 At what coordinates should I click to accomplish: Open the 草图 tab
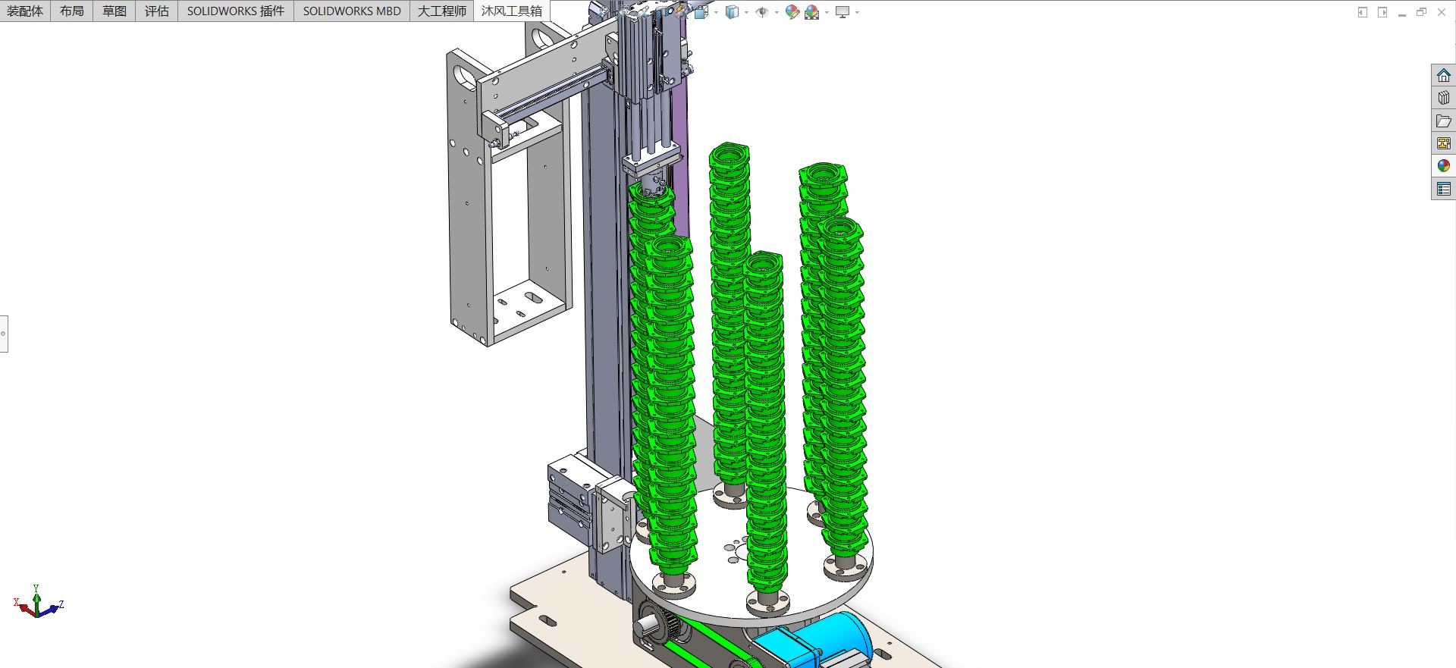coord(115,11)
